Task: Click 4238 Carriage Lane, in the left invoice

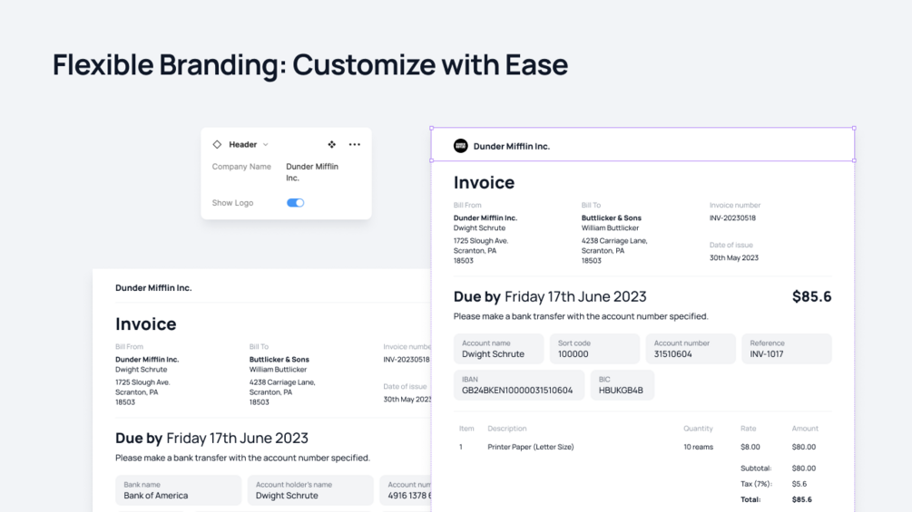Action: coord(282,382)
